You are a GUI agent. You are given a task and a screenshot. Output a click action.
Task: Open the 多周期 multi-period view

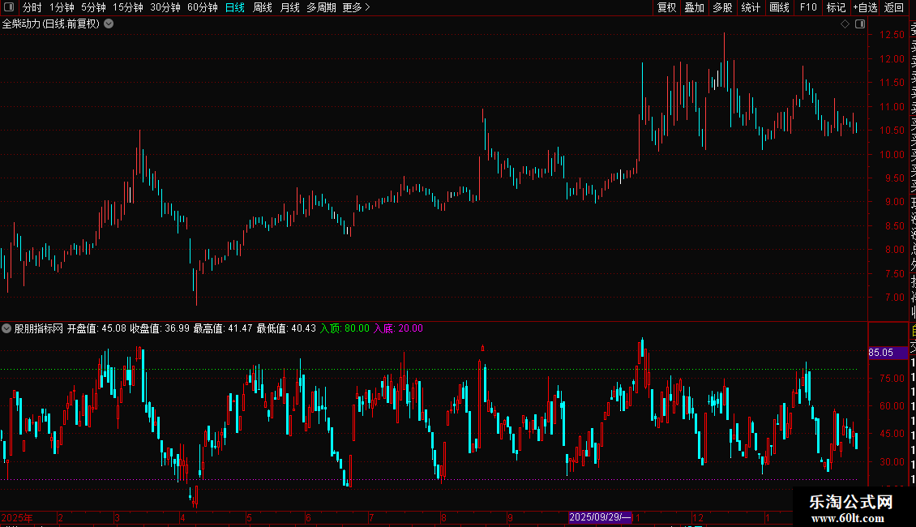(321, 7)
